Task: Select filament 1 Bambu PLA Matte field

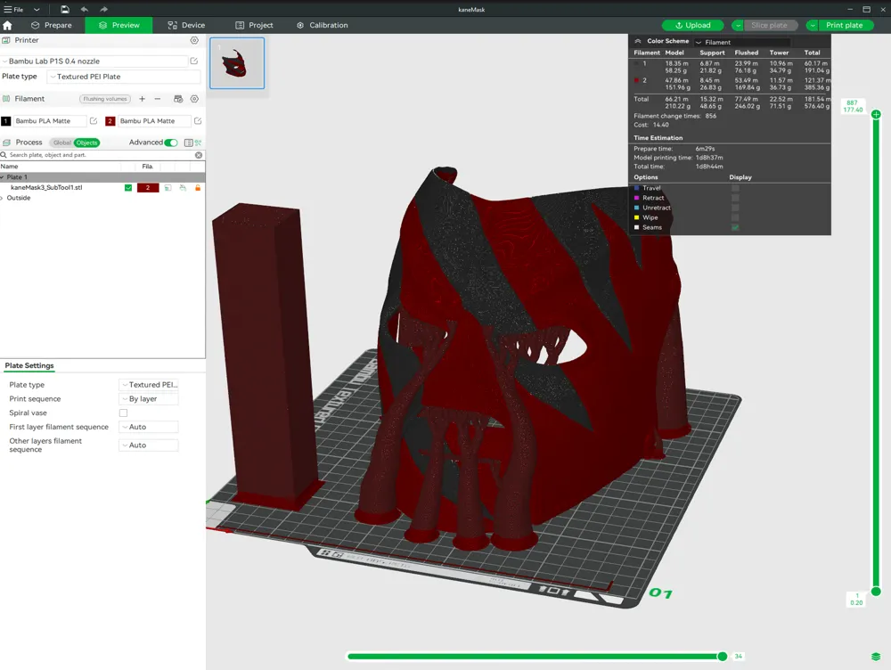Action: [x=49, y=121]
